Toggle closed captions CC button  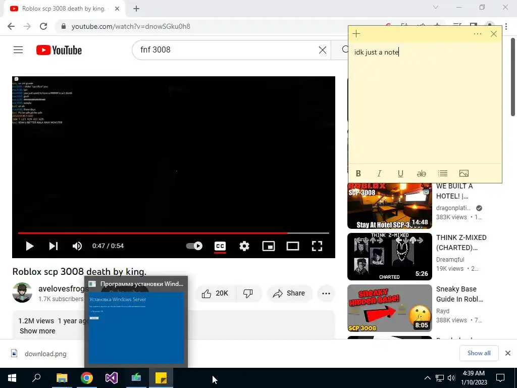220,246
